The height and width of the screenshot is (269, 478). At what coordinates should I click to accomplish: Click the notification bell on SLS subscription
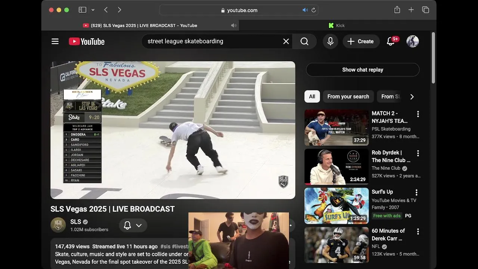[127, 225]
